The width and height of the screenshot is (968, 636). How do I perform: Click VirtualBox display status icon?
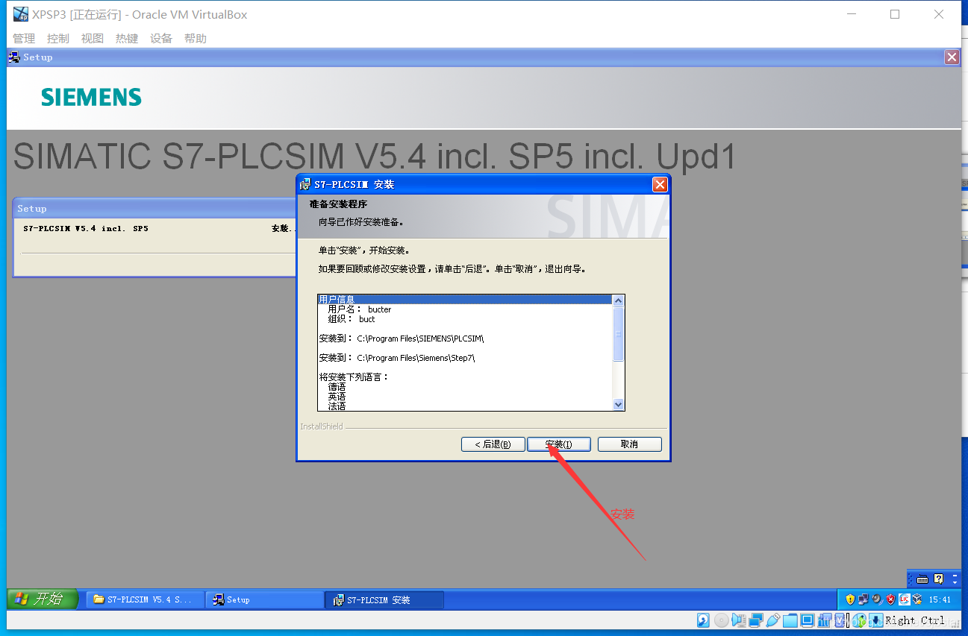pyautogui.click(x=807, y=620)
